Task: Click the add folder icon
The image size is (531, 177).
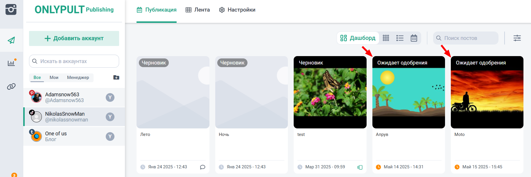Action: pyautogui.click(x=116, y=78)
